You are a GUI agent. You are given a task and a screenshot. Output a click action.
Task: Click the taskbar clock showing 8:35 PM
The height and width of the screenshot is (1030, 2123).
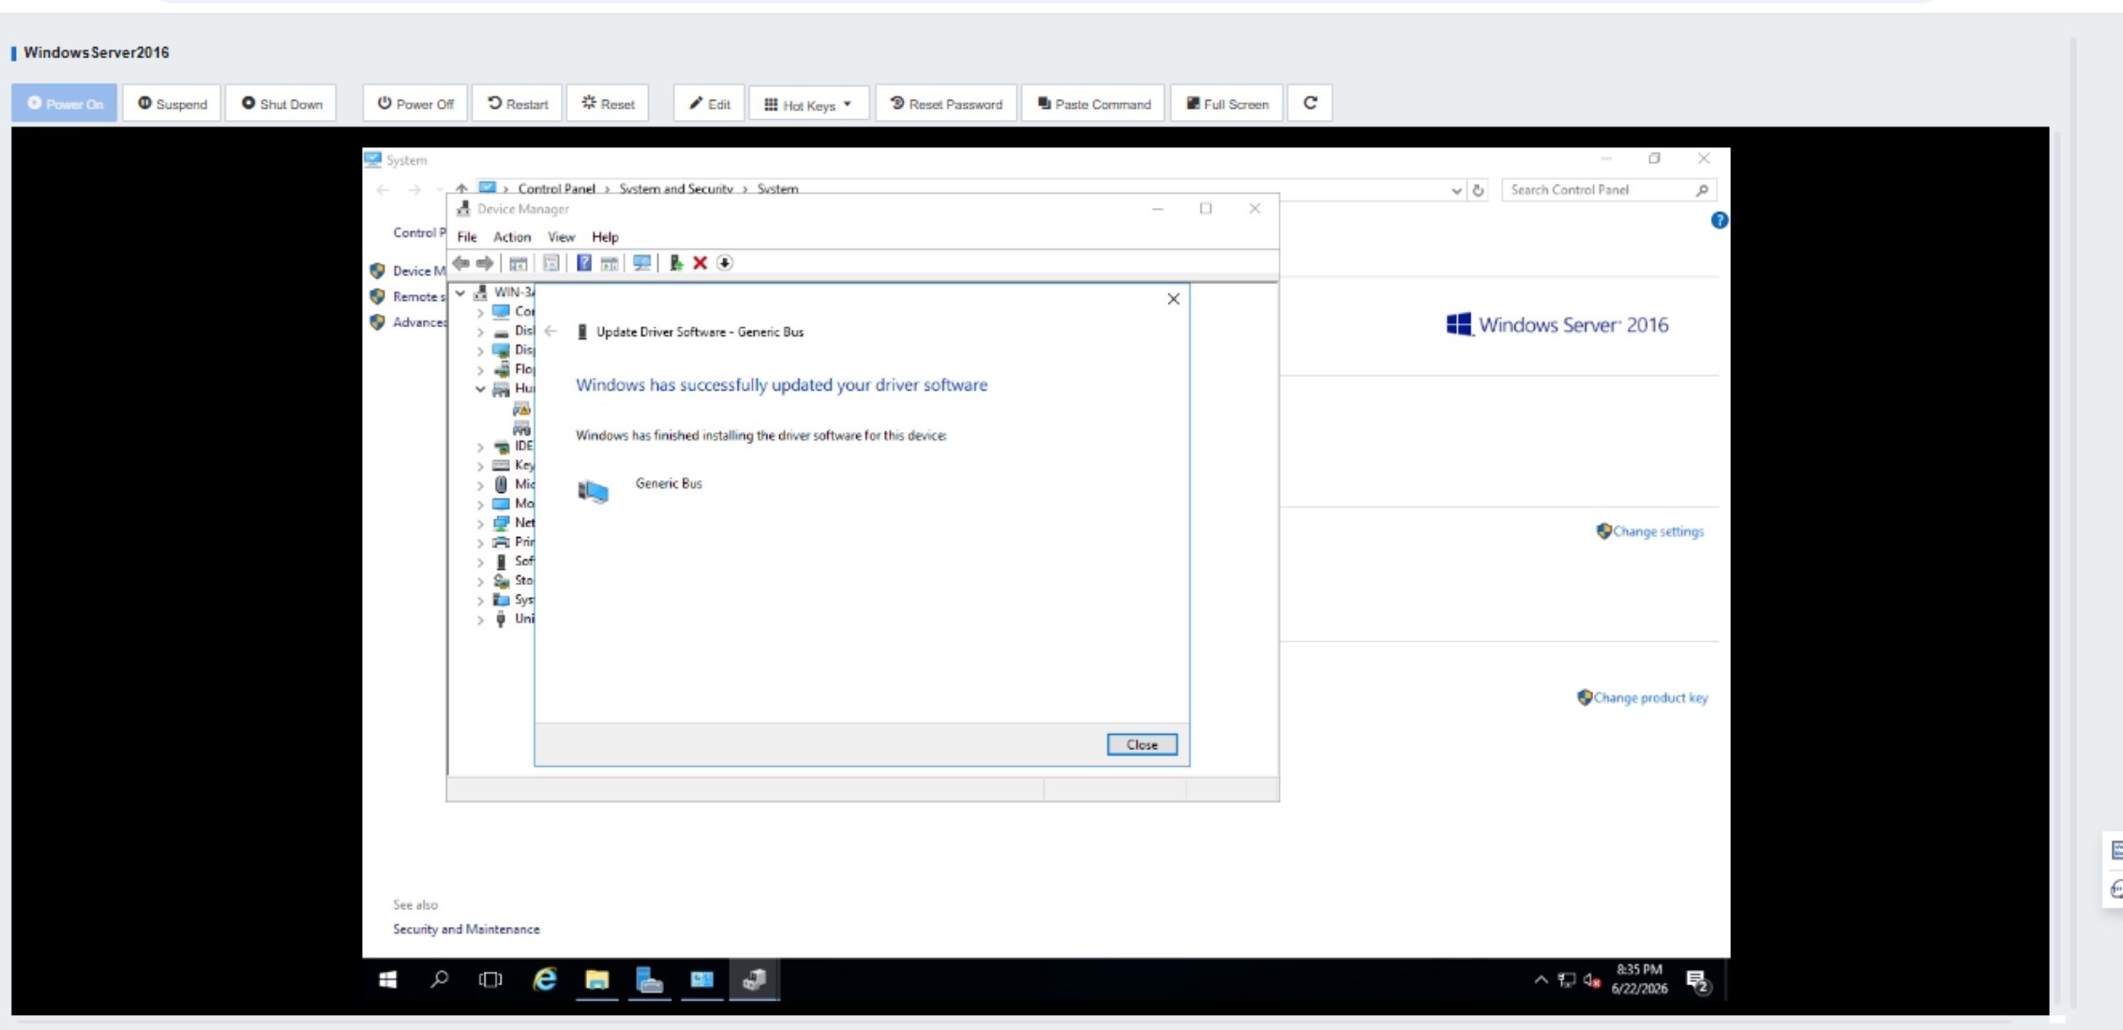point(1639,979)
